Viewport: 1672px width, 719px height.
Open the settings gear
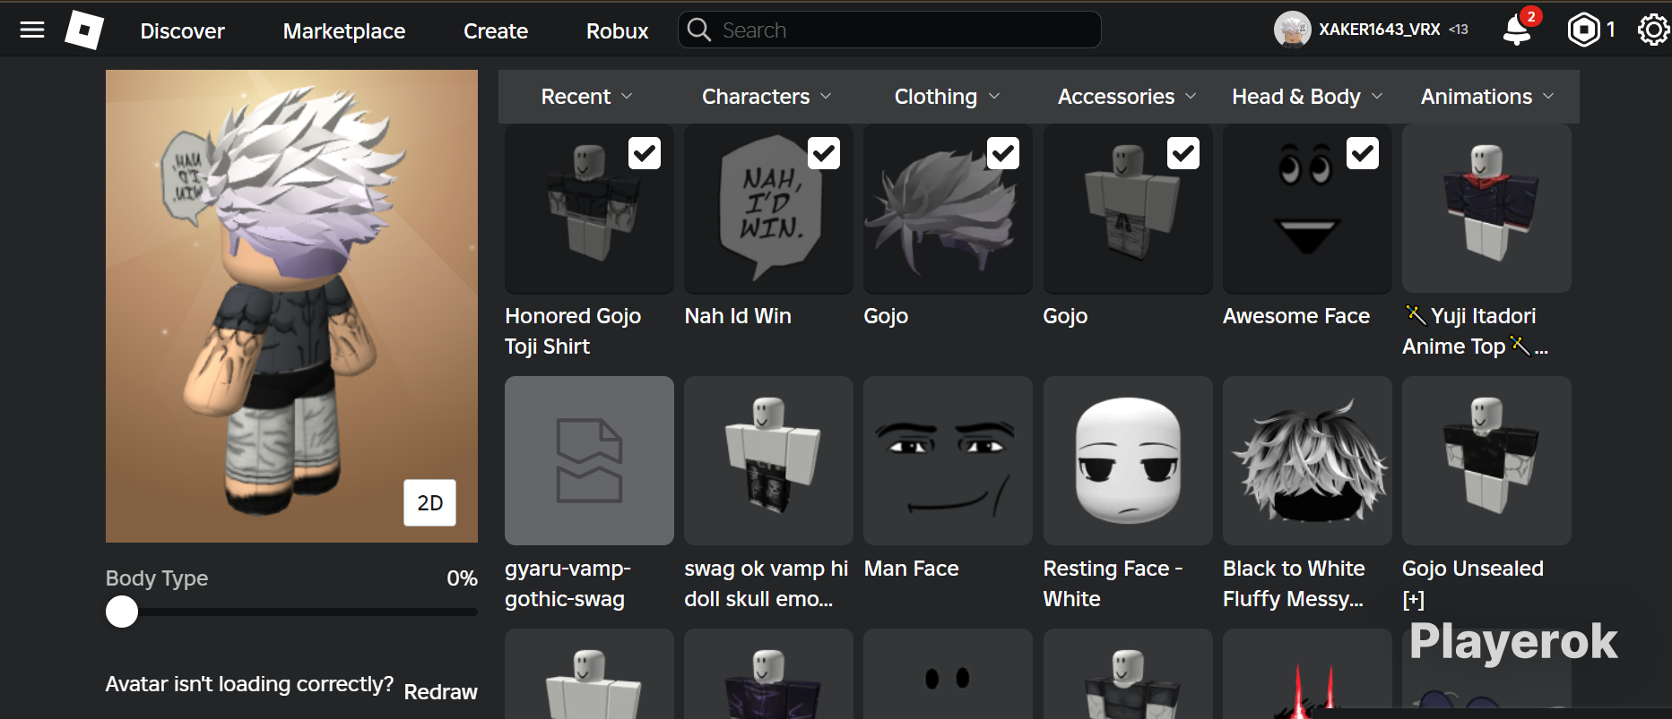(1653, 30)
